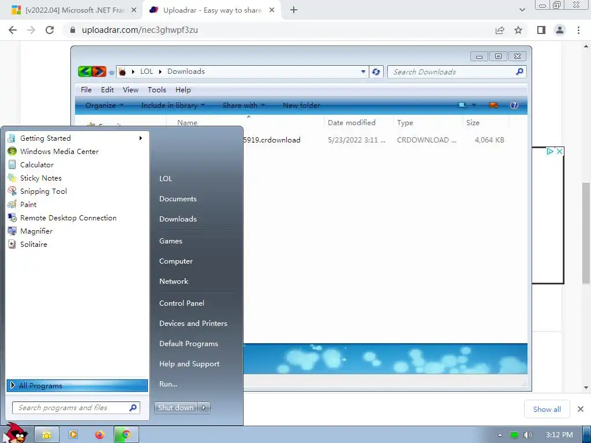Click the Search Downloads field
This screenshot has height=443, width=591.
tap(457, 72)
